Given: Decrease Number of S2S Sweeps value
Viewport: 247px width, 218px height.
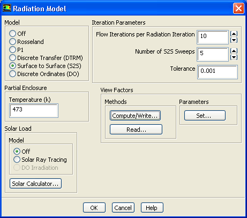Looking at the screenshot, I should tap(234, 57).
